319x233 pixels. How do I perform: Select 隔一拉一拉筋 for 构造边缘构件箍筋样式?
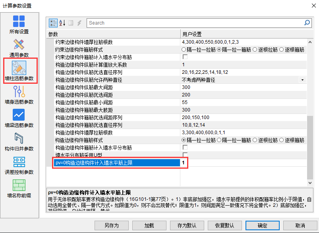(198, 140)
